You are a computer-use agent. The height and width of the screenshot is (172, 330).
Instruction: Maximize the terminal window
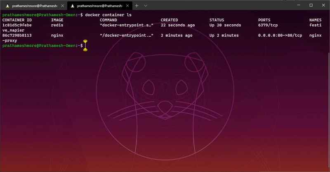click(311, 5)
